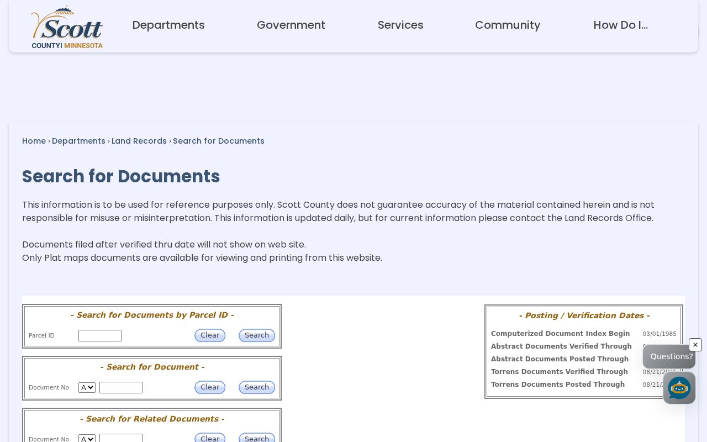The width and height of the screenshot is (707, 442).
Task: Open the chatbot assistant icon
Action: coord(679,388)
